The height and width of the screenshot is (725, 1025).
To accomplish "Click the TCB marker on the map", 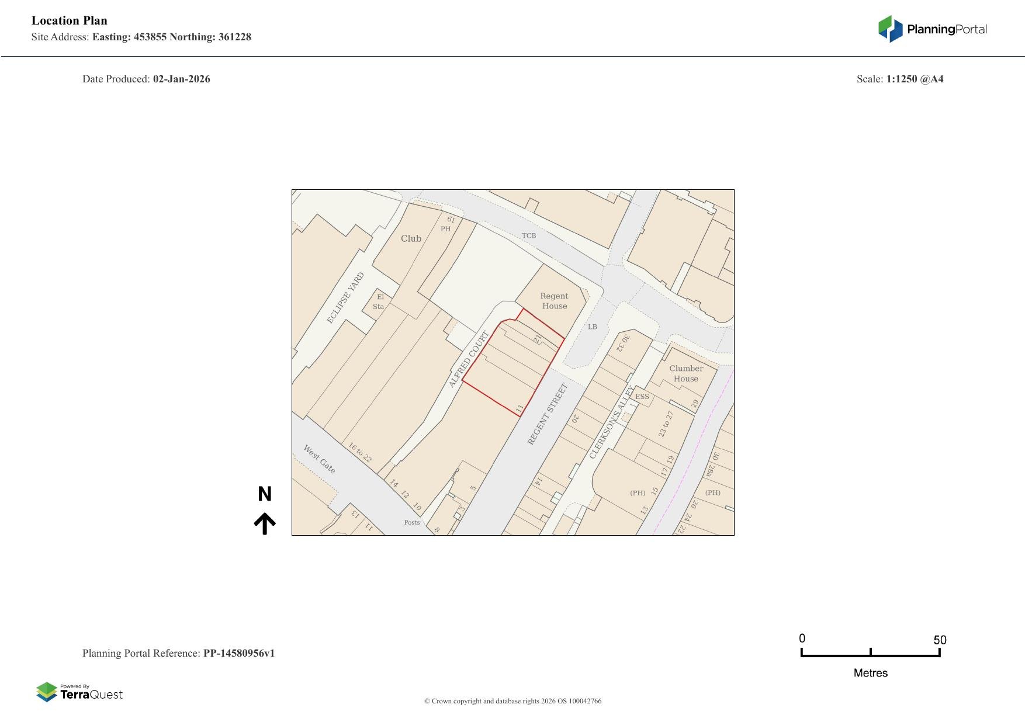I will [x=529, y=235].
